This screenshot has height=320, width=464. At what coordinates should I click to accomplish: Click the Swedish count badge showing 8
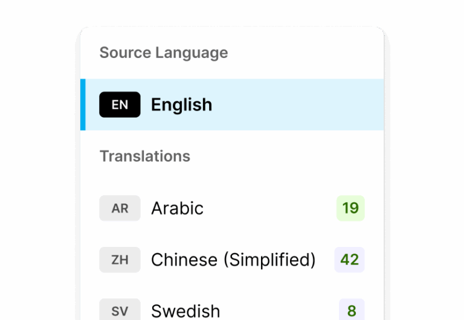[x=352, y=311]
